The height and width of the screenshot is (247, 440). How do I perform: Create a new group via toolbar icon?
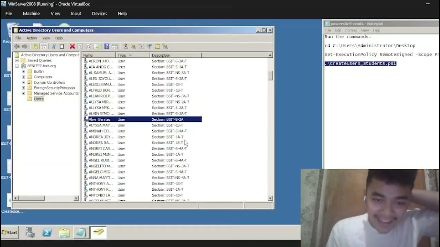coord(133,46)
